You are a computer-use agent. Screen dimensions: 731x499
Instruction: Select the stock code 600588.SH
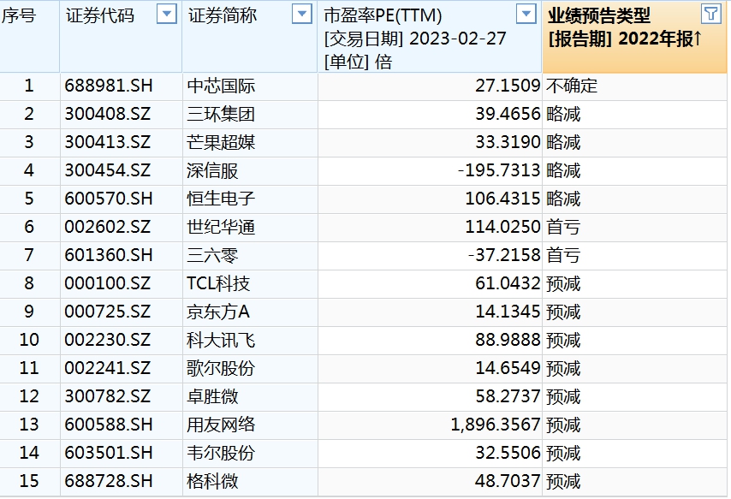click(x=109, y=425)
